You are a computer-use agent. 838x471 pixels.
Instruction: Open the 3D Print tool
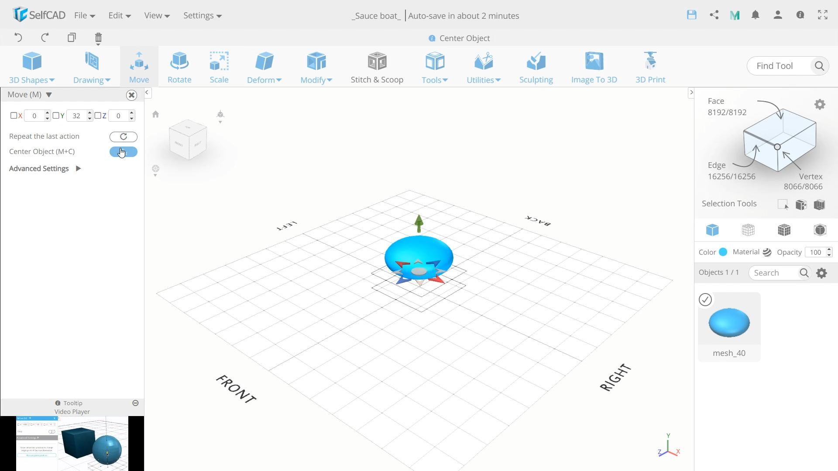click(x=650, y=68)
